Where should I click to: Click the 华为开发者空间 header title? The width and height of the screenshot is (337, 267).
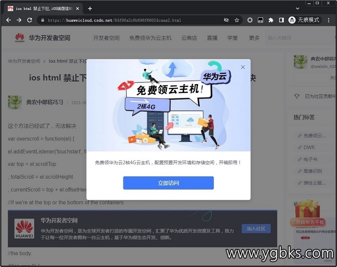(x=49, y=38)
